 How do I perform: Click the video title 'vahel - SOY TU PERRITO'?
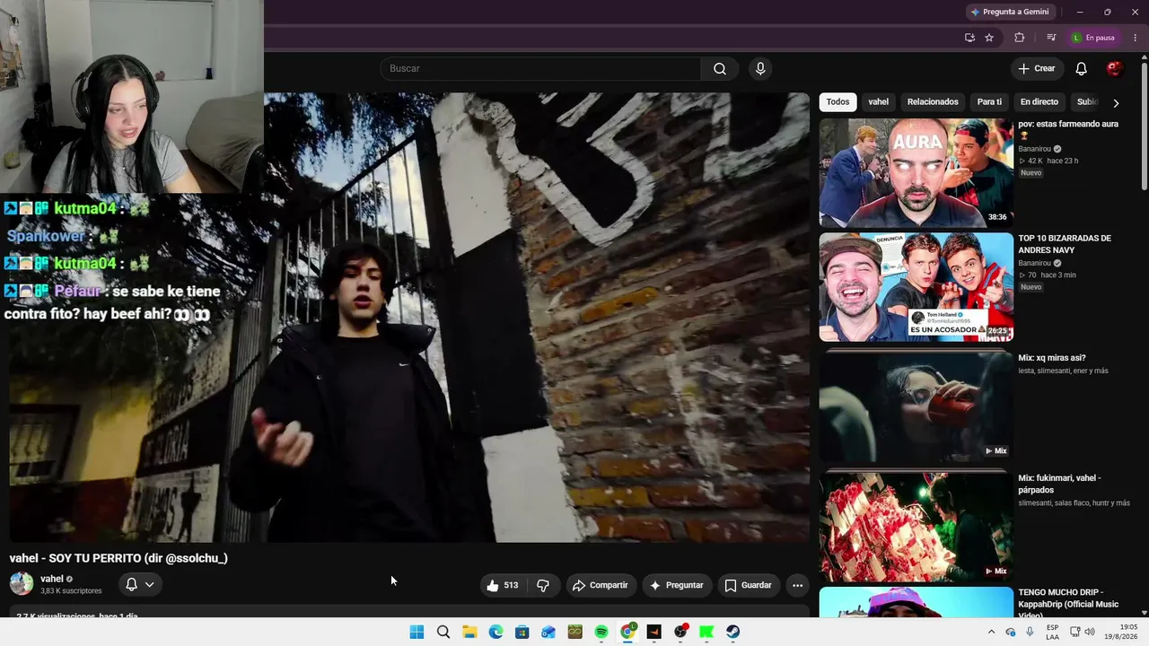118,558
